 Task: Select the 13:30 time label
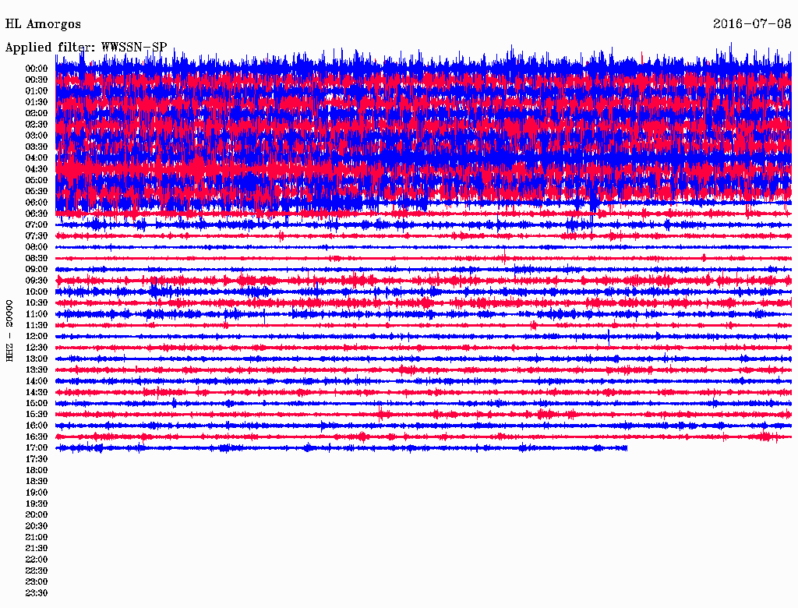click(x=37, y=369)
